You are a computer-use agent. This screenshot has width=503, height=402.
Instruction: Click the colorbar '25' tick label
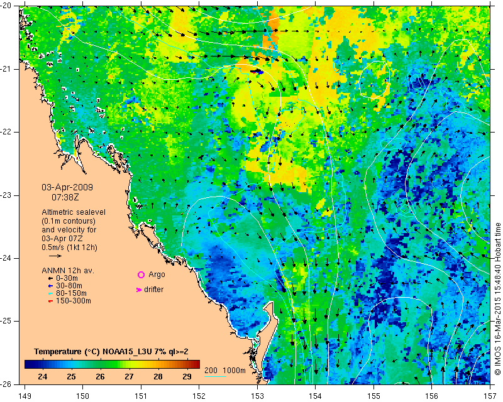(71, 377)
